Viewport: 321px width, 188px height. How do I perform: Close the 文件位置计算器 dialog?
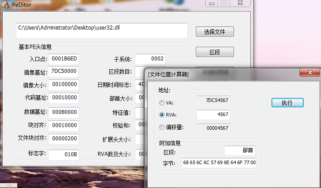[310, 72]
